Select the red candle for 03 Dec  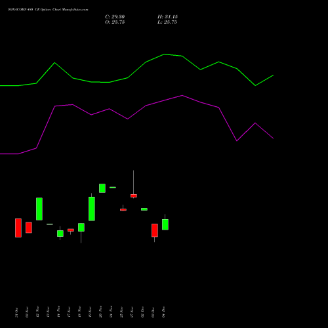tap(155, 230)
